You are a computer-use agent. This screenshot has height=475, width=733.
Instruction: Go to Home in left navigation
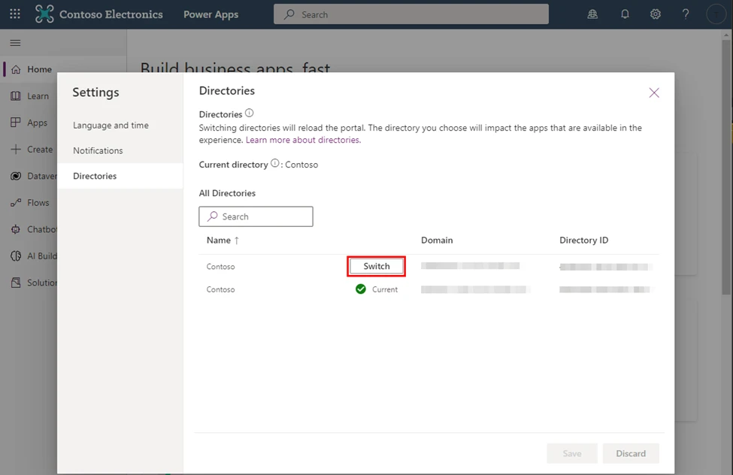coord(39,69)
